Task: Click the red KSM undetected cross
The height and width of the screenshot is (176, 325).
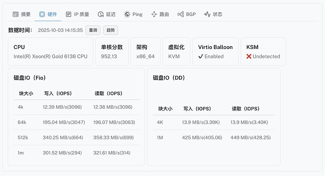Action: coord(249,56)
